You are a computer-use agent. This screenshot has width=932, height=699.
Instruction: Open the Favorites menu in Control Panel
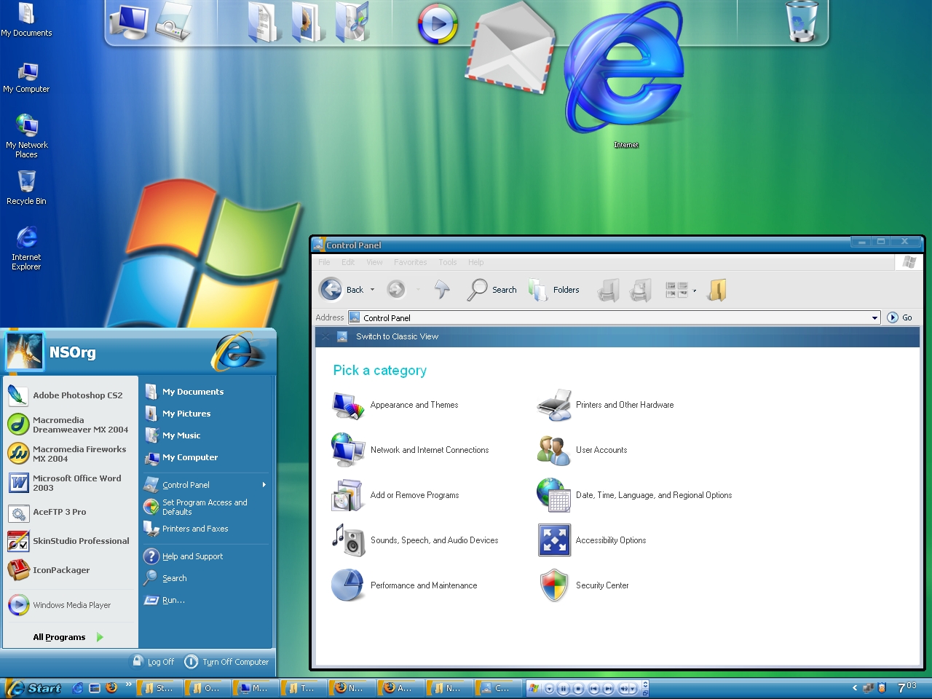pos(411,262)
